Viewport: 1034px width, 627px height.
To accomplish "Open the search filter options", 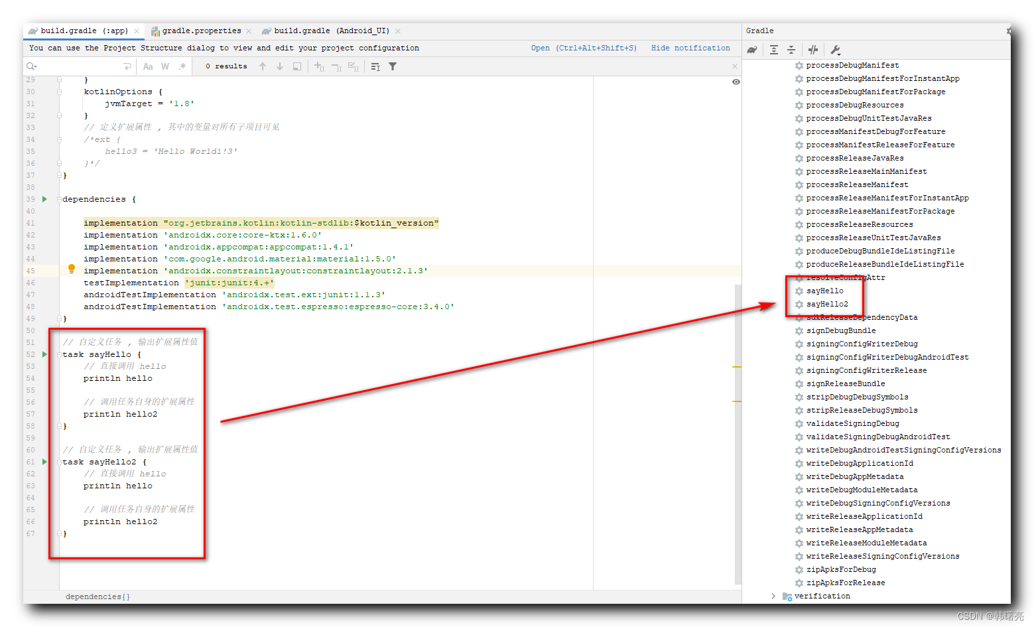I will 393,66.
